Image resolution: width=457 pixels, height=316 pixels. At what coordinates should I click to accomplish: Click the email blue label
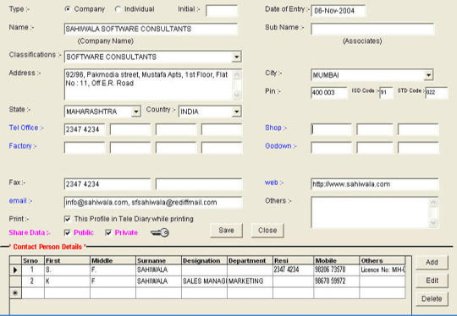pos(20,201)
